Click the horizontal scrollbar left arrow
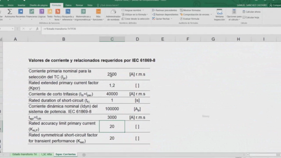 248,154
